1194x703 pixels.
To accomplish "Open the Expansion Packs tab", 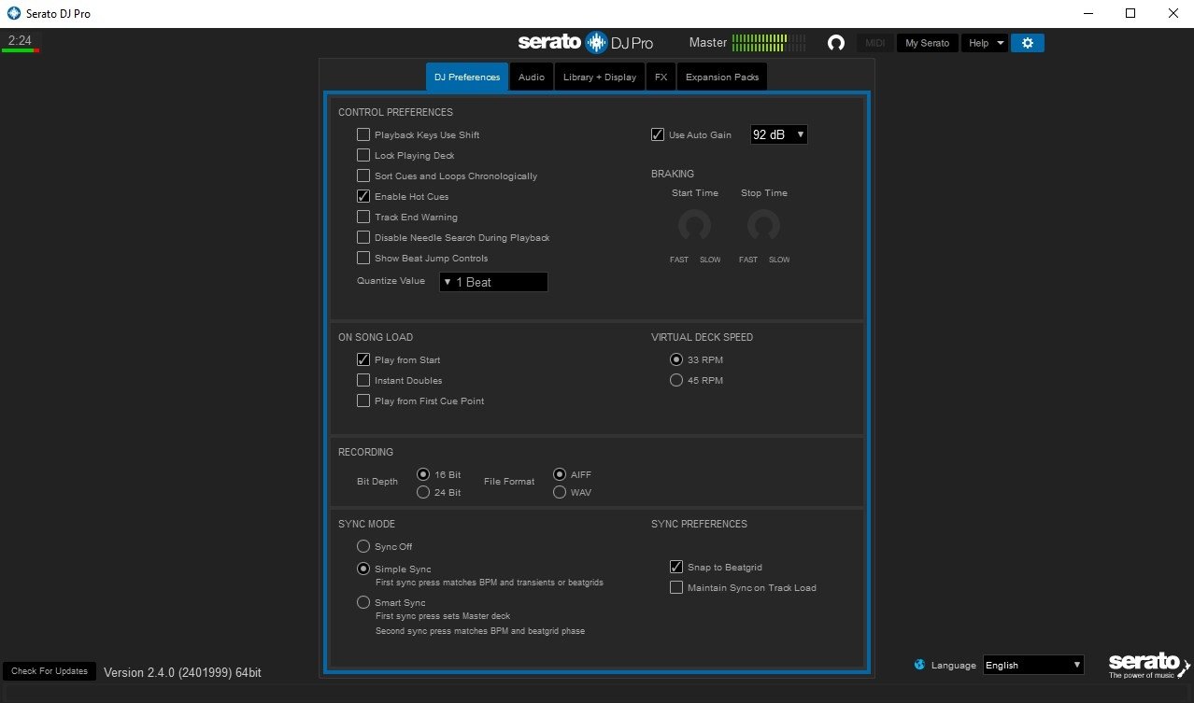I will click(x=722, y=77).
